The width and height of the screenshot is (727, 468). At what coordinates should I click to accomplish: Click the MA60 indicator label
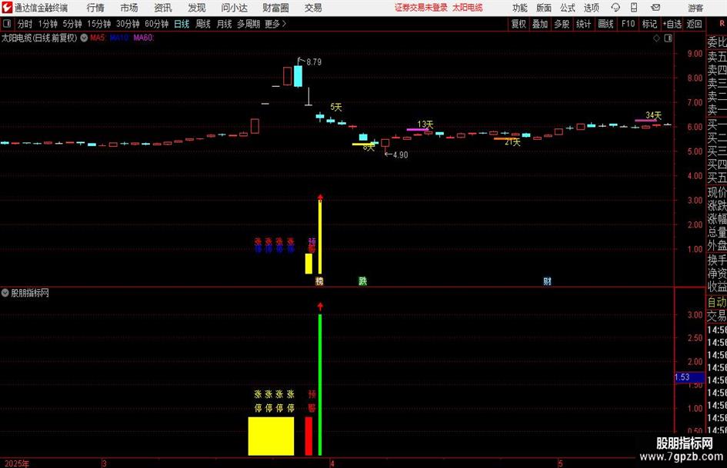point(143,38)
